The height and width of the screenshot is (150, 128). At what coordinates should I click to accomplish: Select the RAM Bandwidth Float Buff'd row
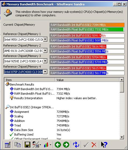pos(62,94)
